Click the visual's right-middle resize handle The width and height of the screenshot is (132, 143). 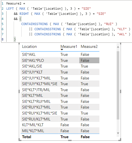(121, 91)
